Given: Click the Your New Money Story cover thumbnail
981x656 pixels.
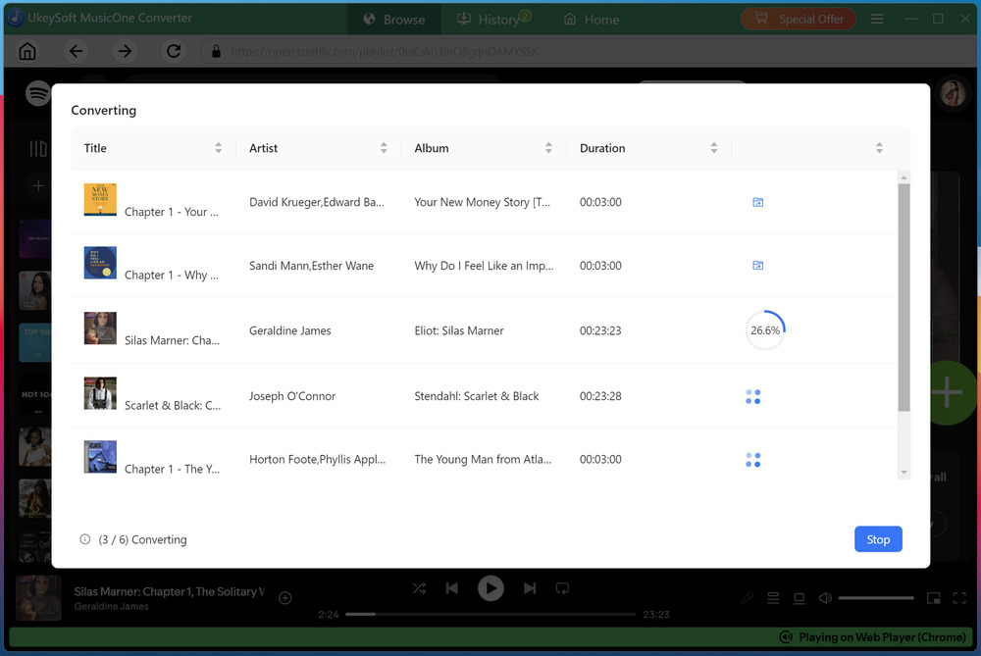Looking at the screenshot, I should click(x=100, y=199).
